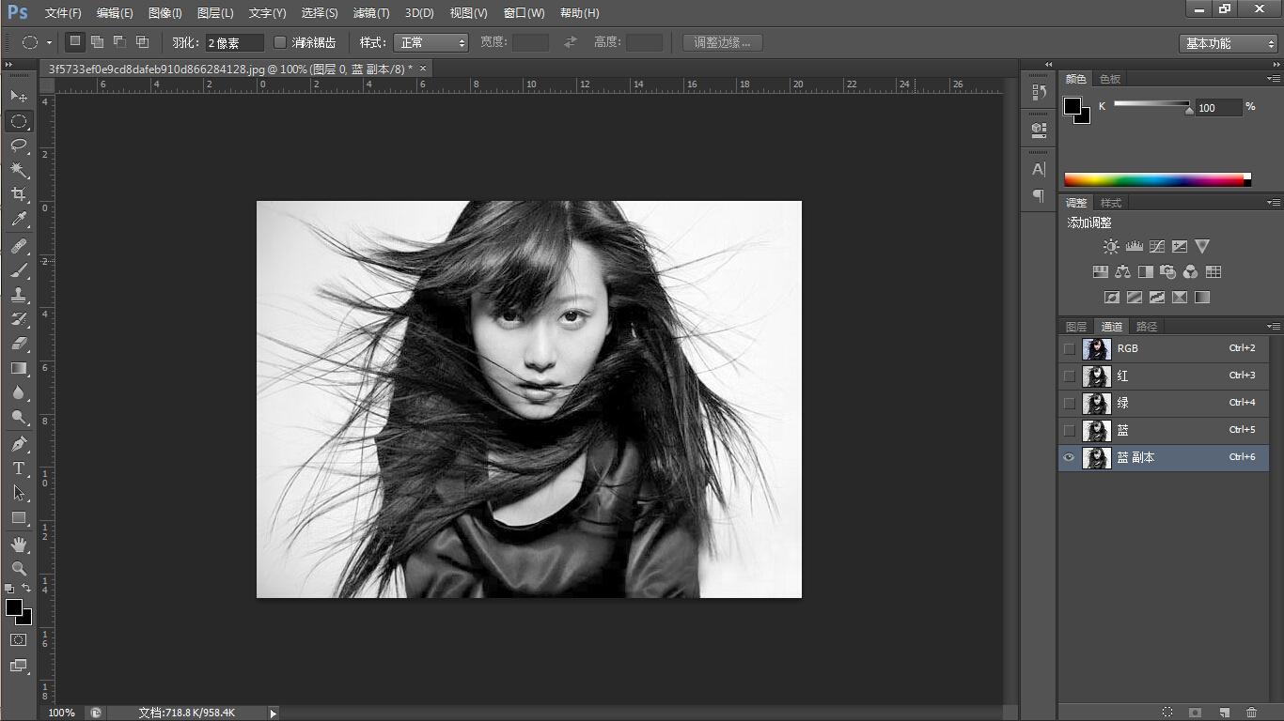Click the feather value input field
Viewport: 1284px width, 721px height.
233,42
